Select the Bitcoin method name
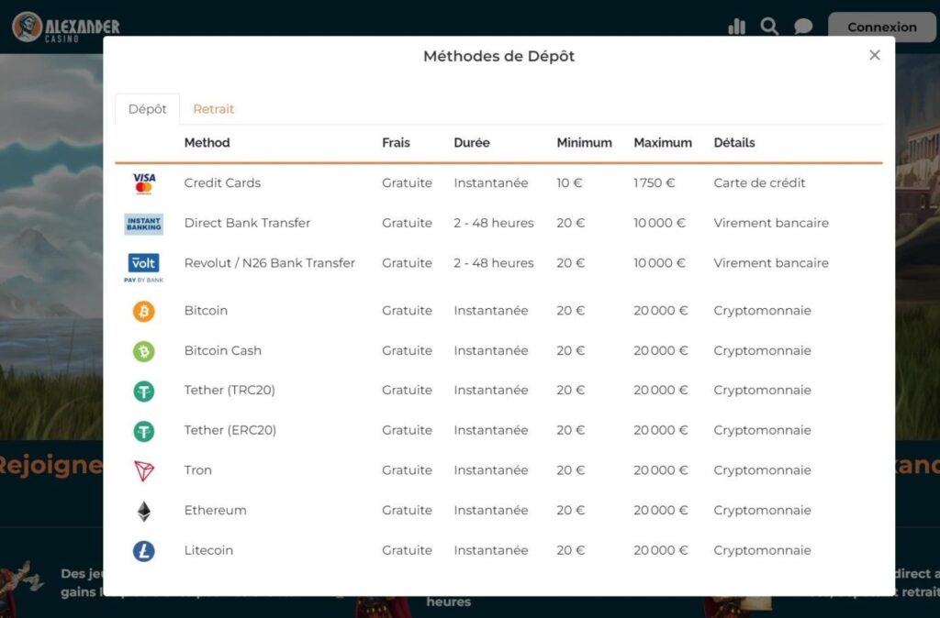This screenshot has width=940, height=618. pyautogui.click(x=206, y=310)
